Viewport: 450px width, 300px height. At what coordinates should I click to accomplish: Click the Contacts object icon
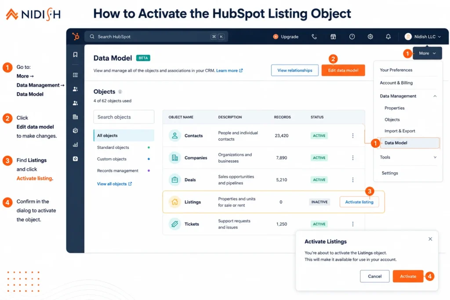coord(174,135)
